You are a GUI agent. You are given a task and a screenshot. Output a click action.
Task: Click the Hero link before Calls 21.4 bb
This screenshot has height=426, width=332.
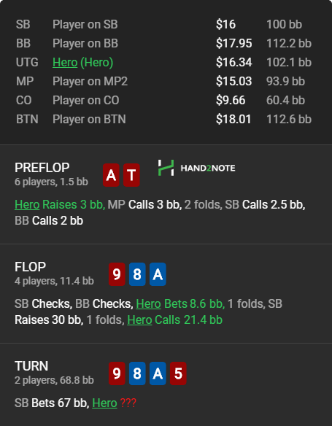pyautogui.click(x=139, y=319)
